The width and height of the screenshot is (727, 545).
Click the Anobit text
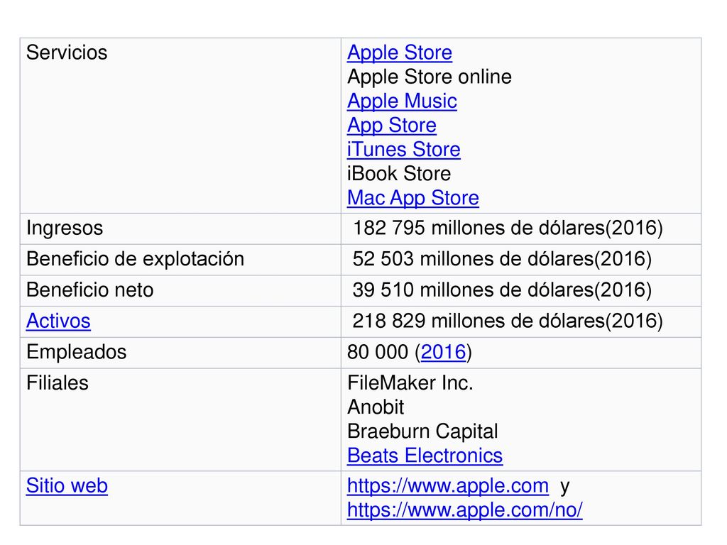pos(376,407)
